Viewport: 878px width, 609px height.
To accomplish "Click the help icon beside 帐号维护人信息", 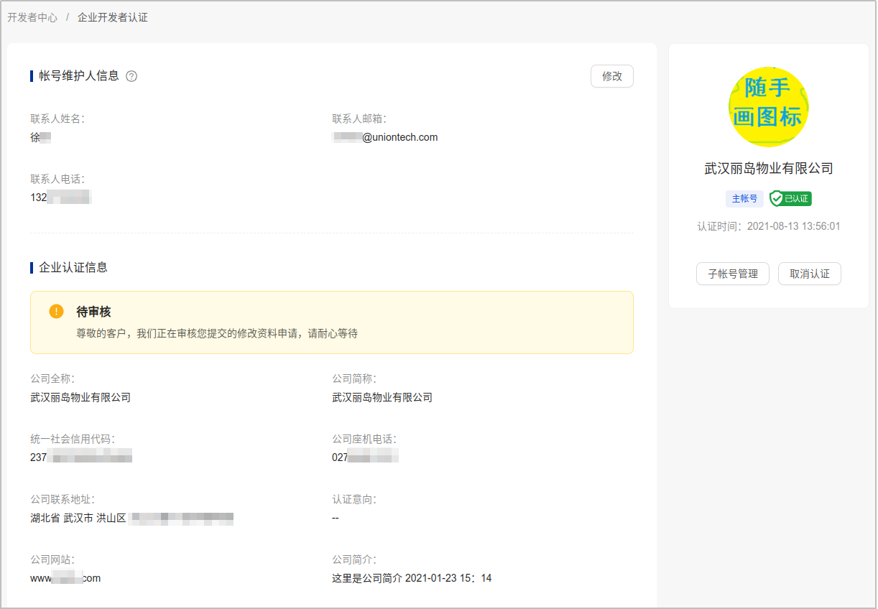I will (x=131, y=76).
